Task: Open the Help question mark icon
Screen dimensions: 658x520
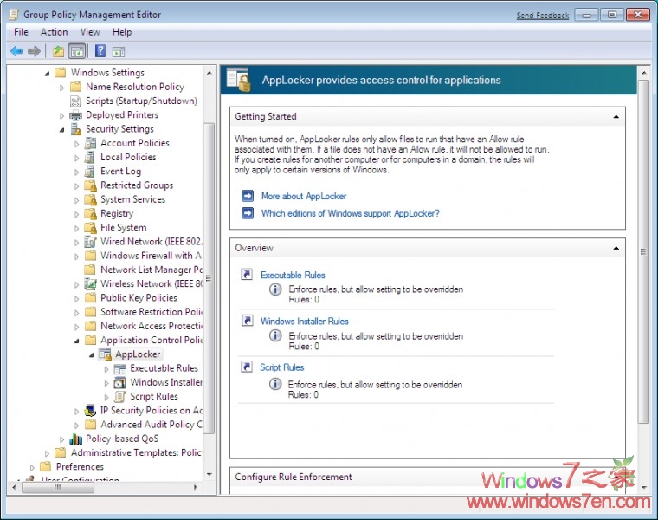Action: point(100,51)
